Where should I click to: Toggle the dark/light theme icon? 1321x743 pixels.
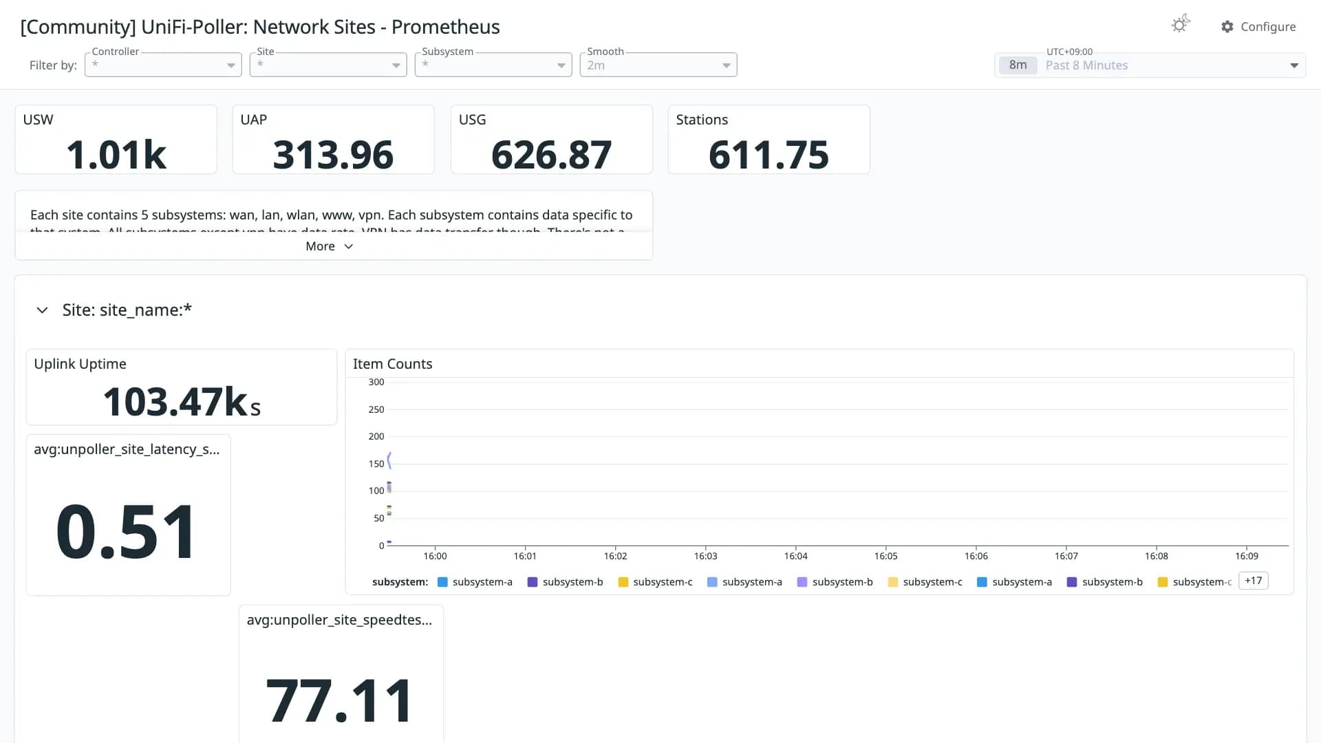[x=1181, y=25]
